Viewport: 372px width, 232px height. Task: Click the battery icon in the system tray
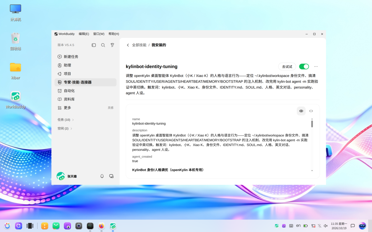pyautogui.click(x=306, y=226)
